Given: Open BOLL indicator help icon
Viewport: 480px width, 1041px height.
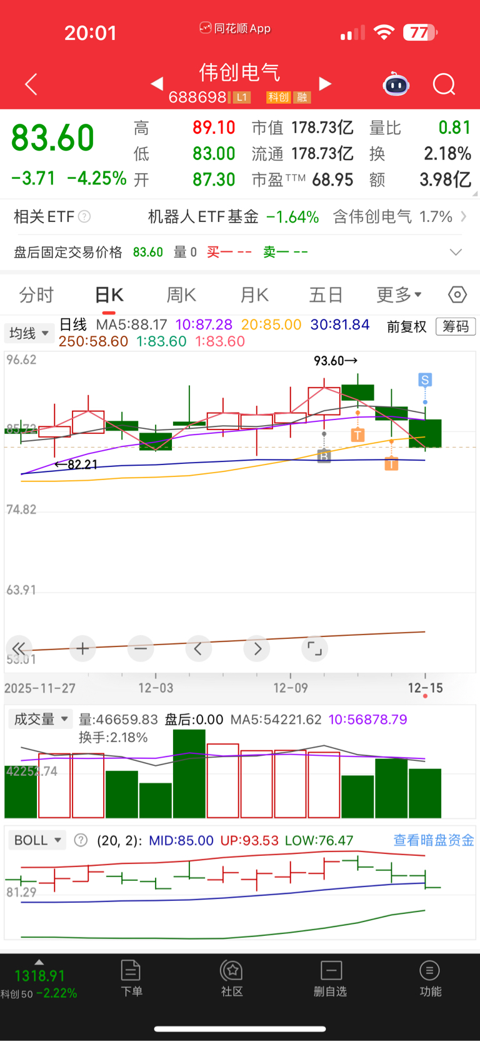Looking at the screenshot, I should (x=81, y=840).
